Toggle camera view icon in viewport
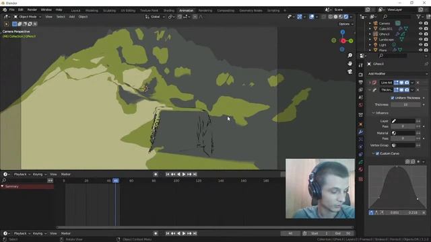The width and height of the screenshot is (431, 242). coord(350,72)
